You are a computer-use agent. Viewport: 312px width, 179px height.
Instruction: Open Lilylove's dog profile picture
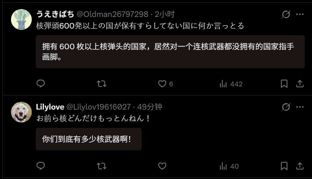coord(21,112)
